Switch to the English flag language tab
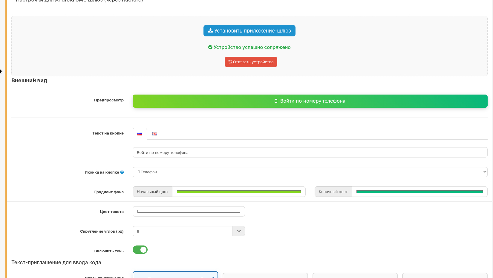 [155, 134]
